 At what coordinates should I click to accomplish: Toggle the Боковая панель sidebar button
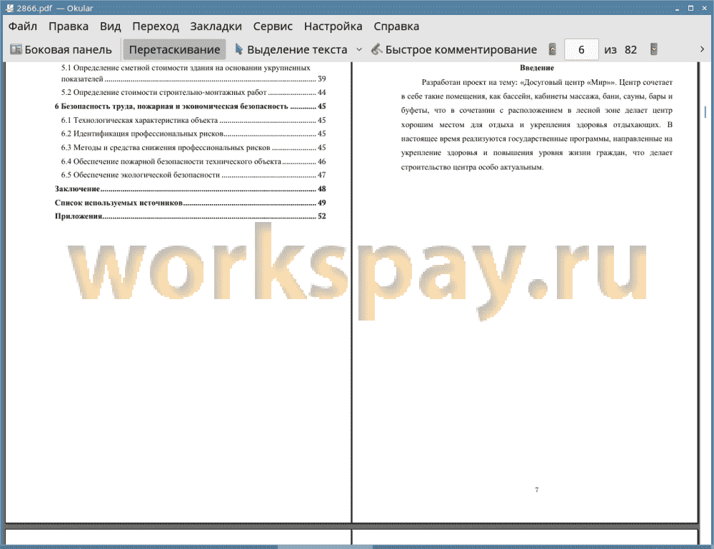(61, 50)
